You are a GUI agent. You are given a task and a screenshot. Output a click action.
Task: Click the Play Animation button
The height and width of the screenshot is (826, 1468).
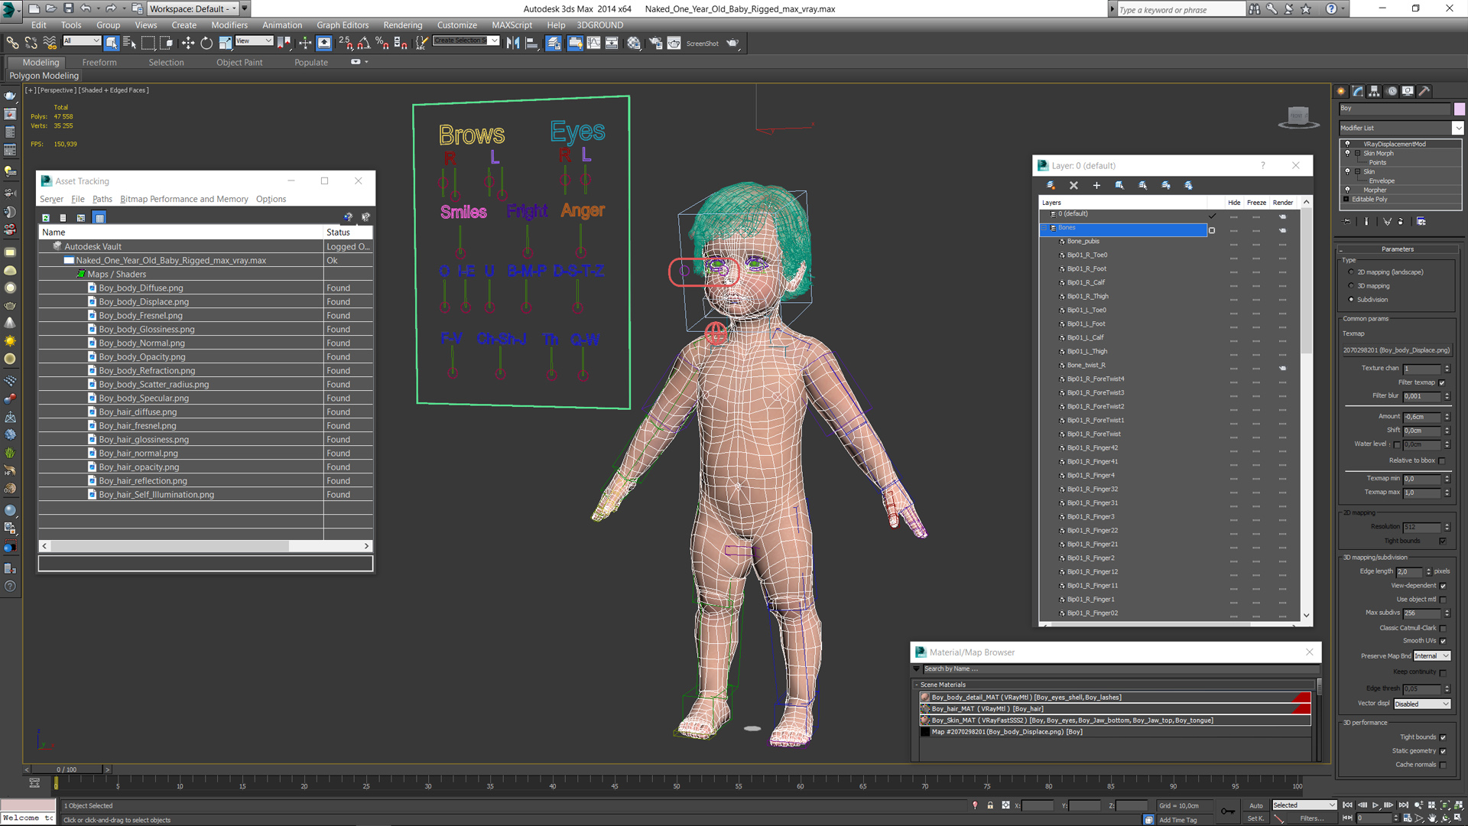pos(1375,805)
